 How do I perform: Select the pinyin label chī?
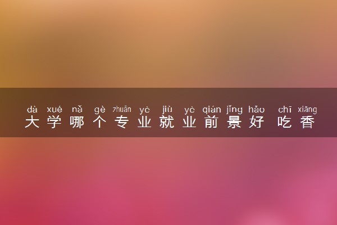coord(285,109)
